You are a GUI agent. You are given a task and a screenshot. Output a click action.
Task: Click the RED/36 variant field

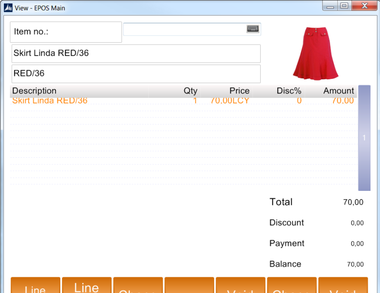[136, 74]
